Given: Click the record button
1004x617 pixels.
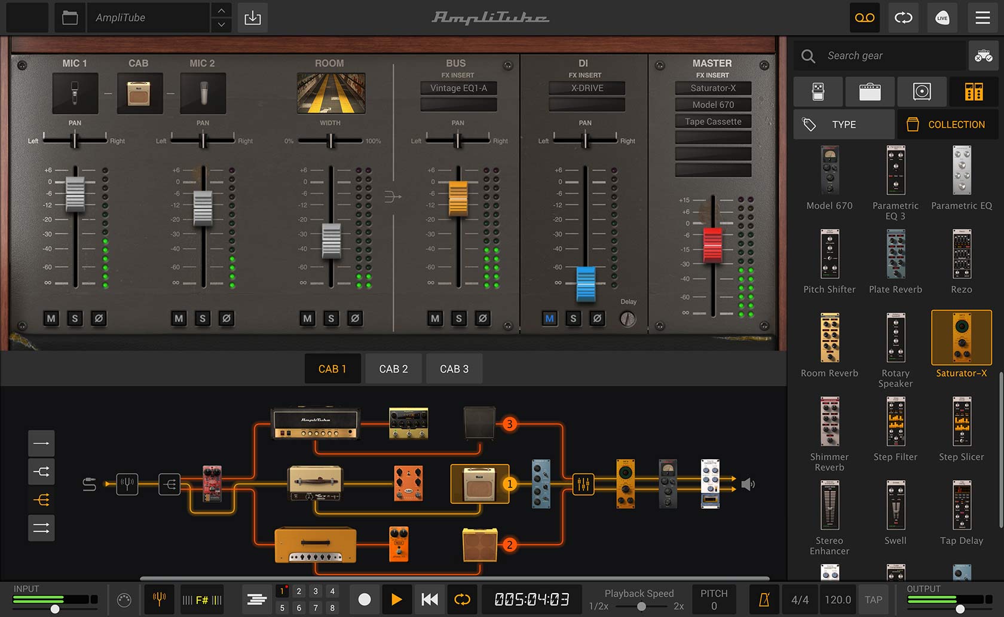Looking at the screenshot, I should click(364, 599).
